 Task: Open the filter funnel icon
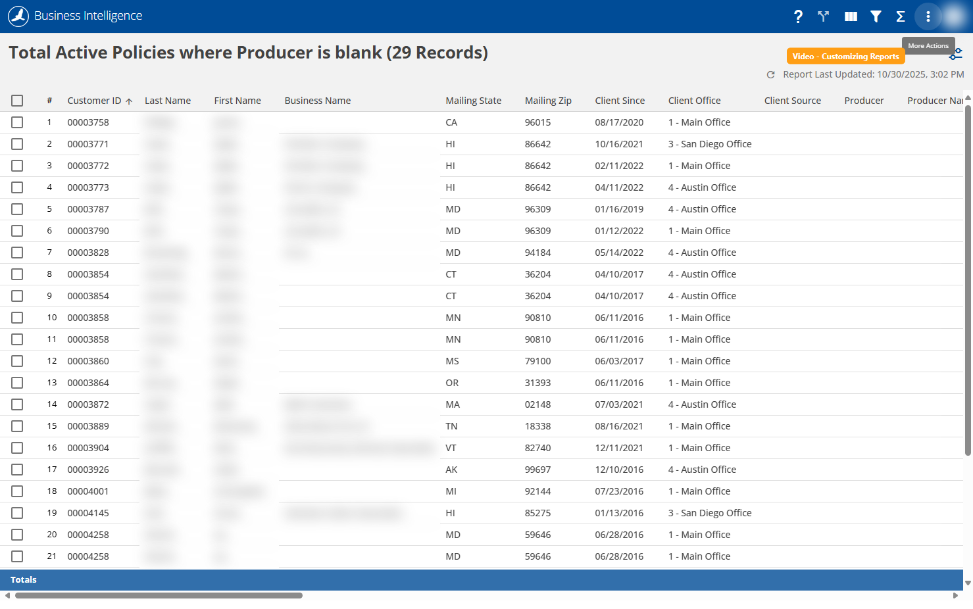(876, 16)
